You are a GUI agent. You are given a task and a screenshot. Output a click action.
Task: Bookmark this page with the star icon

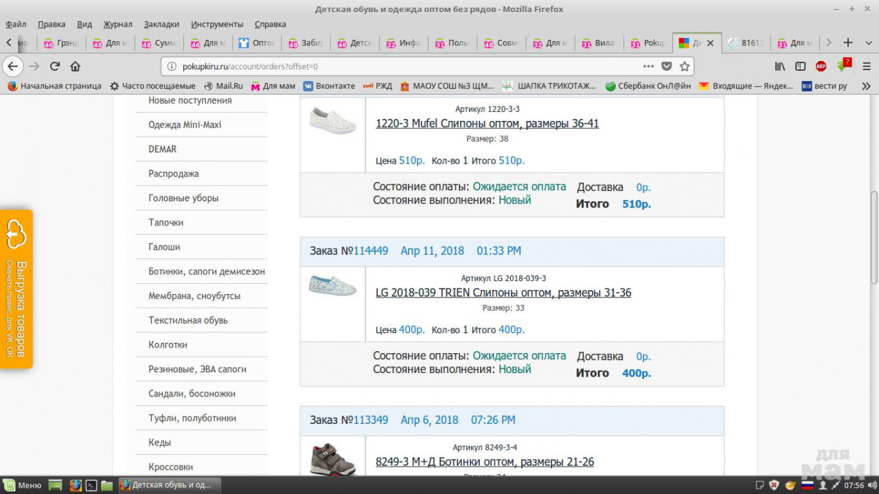pos(684,67)
